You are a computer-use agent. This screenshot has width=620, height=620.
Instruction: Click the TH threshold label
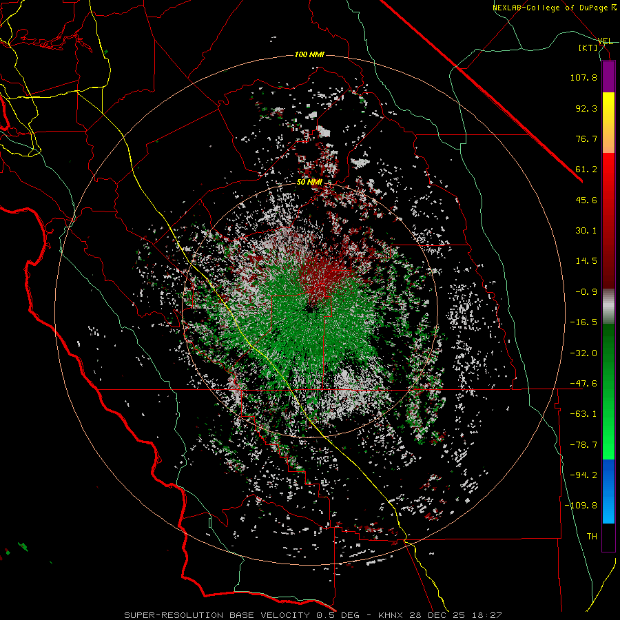point(592,536)
